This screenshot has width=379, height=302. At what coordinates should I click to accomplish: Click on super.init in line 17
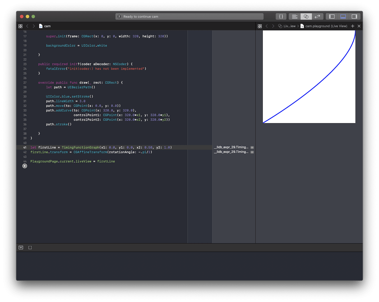[56, 36]
